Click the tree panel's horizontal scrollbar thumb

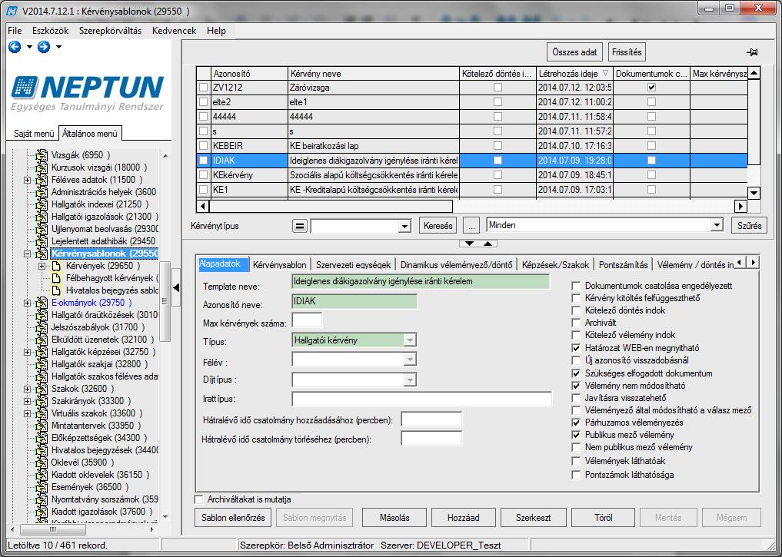click(x=53, y=529)
